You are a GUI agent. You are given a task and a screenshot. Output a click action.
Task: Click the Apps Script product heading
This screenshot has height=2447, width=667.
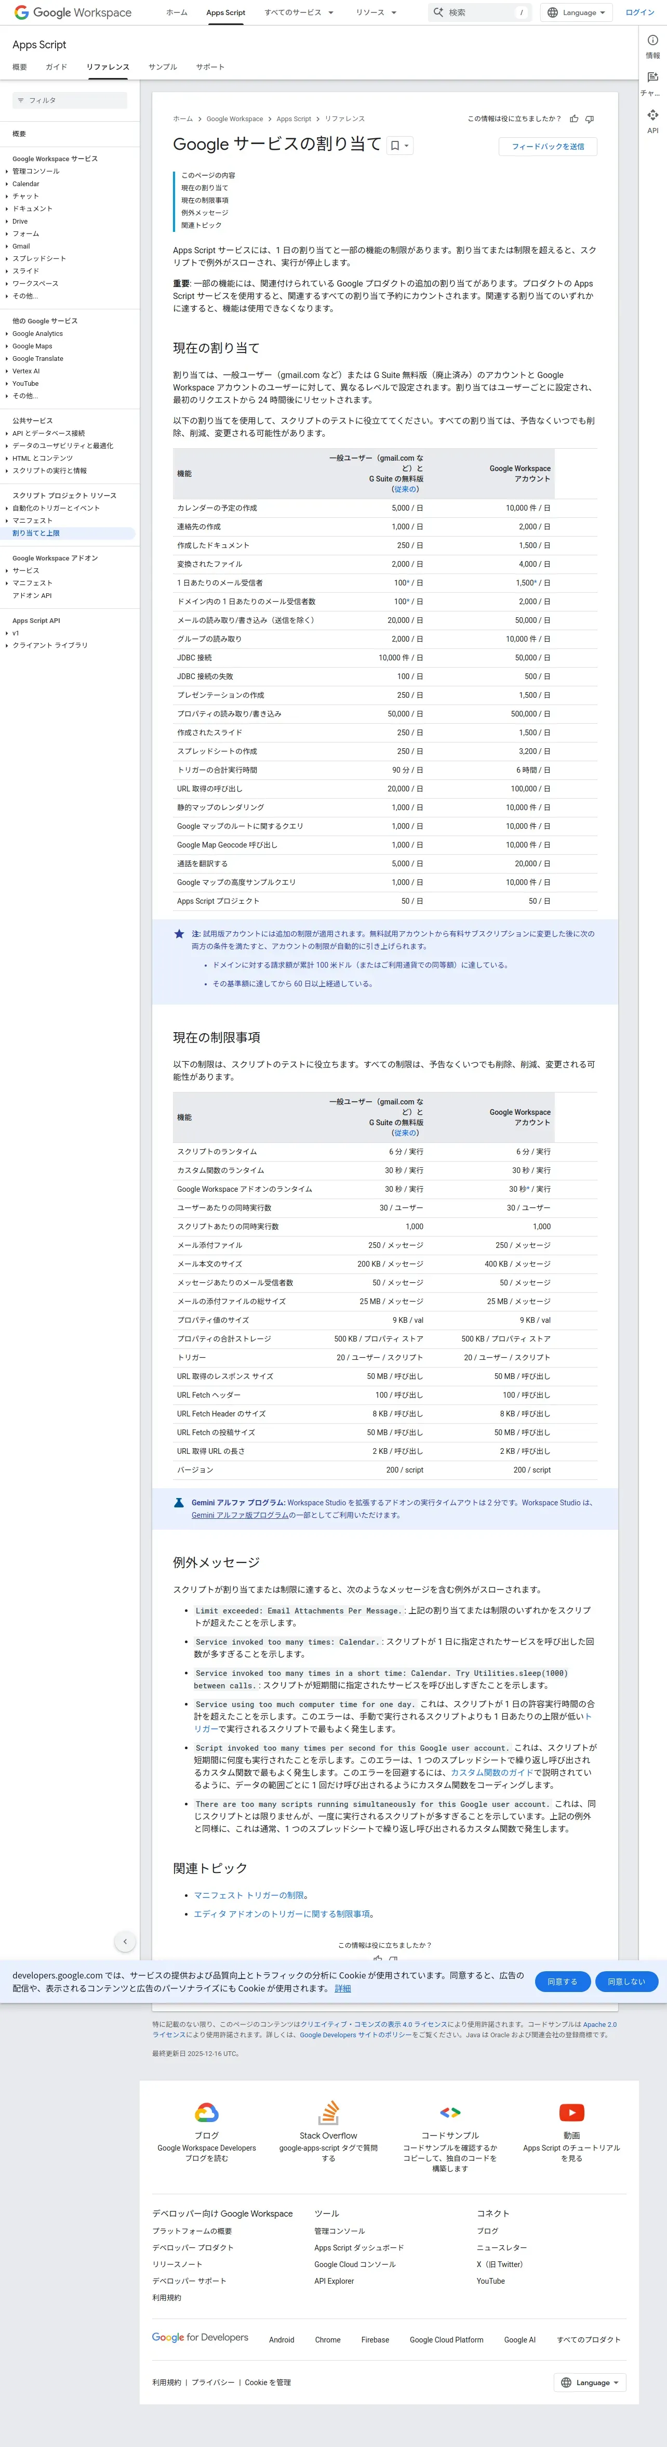[39, 45]
